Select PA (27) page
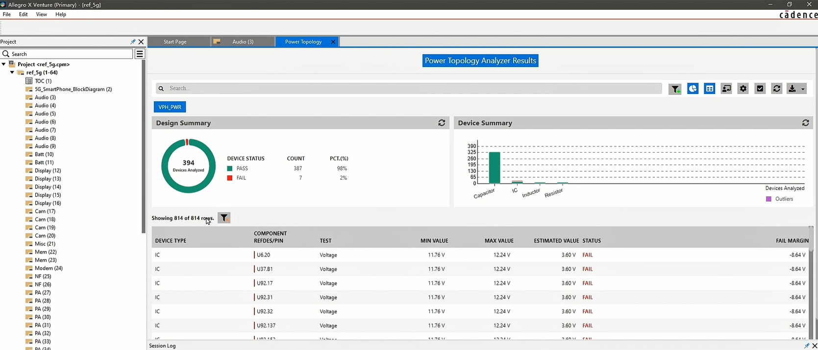The height and width of the screenshot is (350, 818). coord(42,293)
